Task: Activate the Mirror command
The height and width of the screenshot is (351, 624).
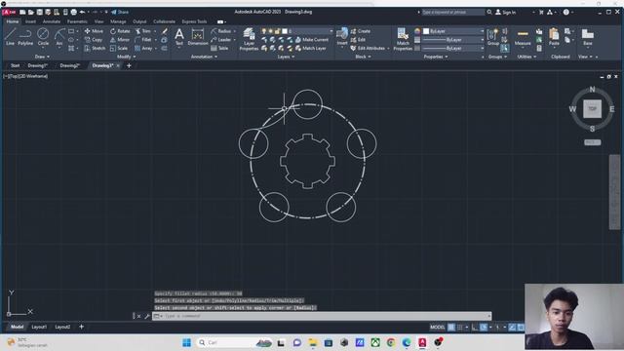Action: point(120,40)
